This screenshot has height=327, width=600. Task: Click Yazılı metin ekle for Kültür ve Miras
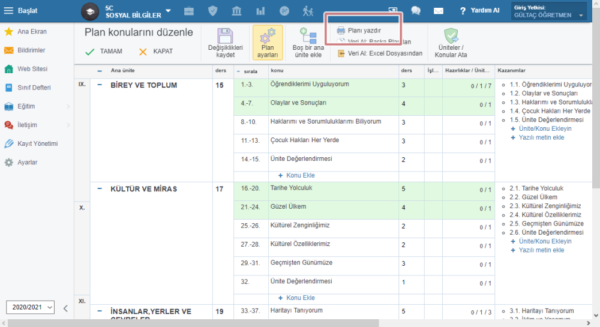537,250
